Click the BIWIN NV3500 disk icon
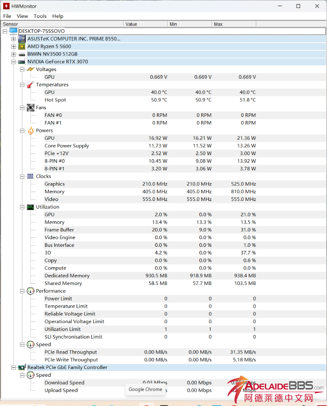 (x=22, y=54)
